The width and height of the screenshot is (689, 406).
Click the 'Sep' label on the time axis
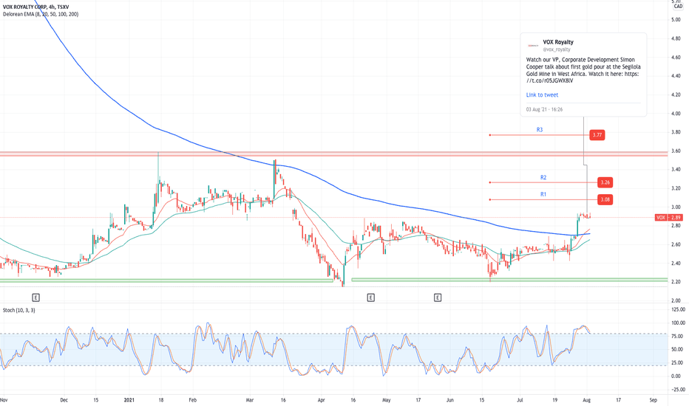tap(653, 400)
